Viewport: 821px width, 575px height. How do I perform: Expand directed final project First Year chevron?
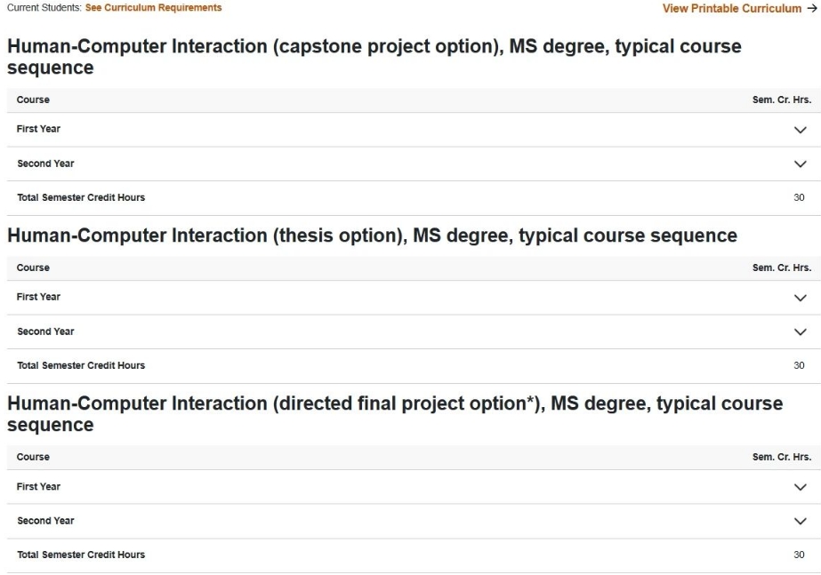click(x=800, y=487)
